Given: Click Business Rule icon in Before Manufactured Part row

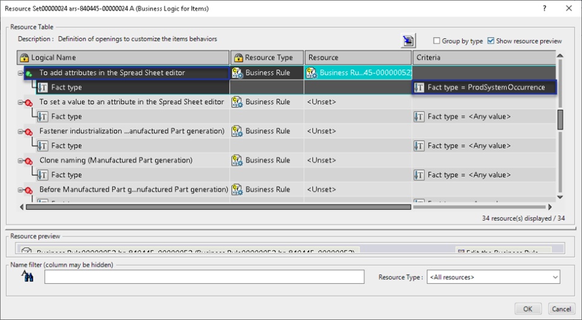Looking at the screenshot, I should pyautogui.click(x=237, y=190).
